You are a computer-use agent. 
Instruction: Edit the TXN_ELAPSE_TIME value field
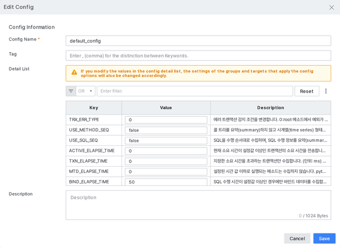tap(166, 161)
